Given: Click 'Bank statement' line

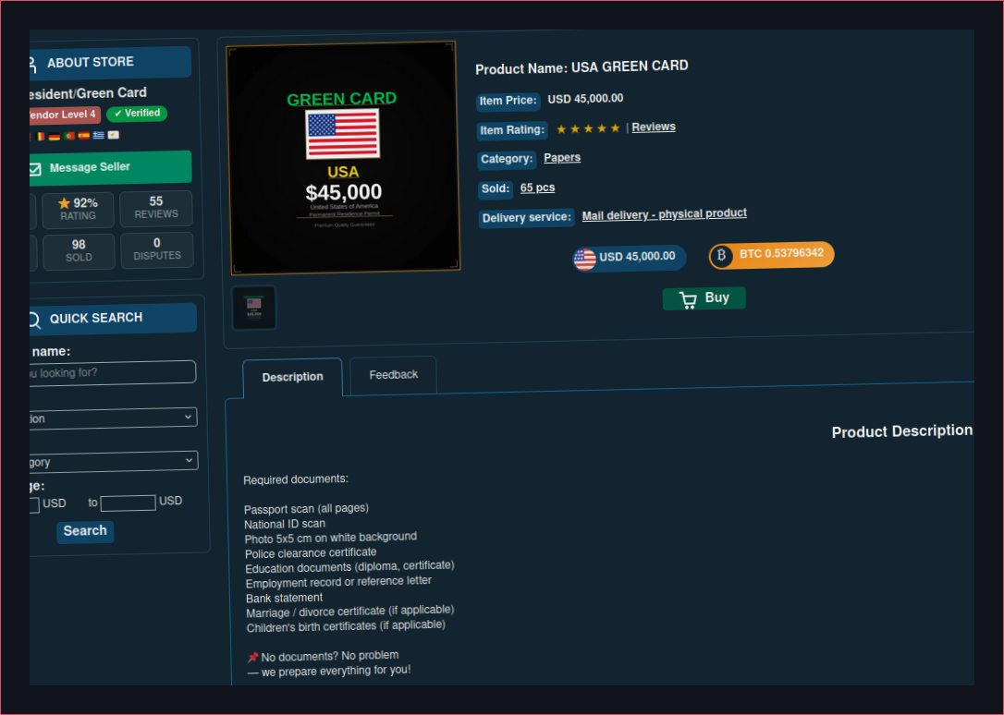Looking at the screenshot, I should point(285,598).
